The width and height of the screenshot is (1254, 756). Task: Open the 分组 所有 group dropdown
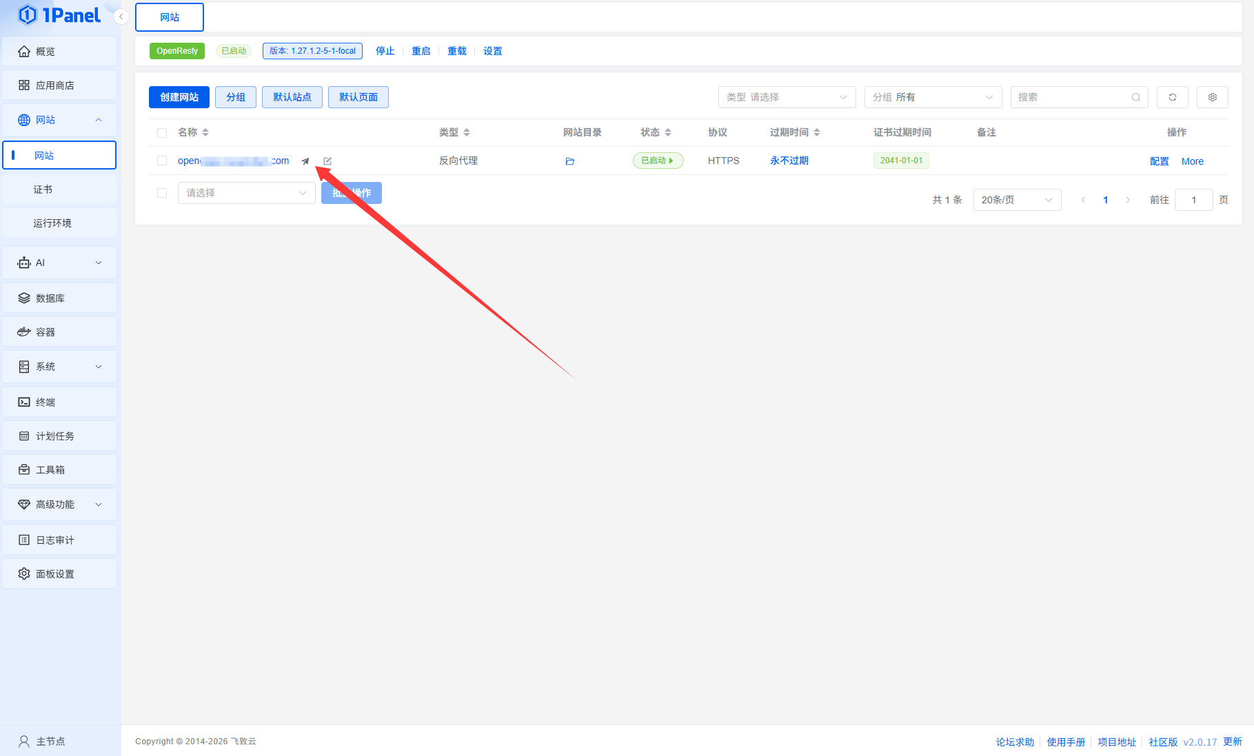933,97
